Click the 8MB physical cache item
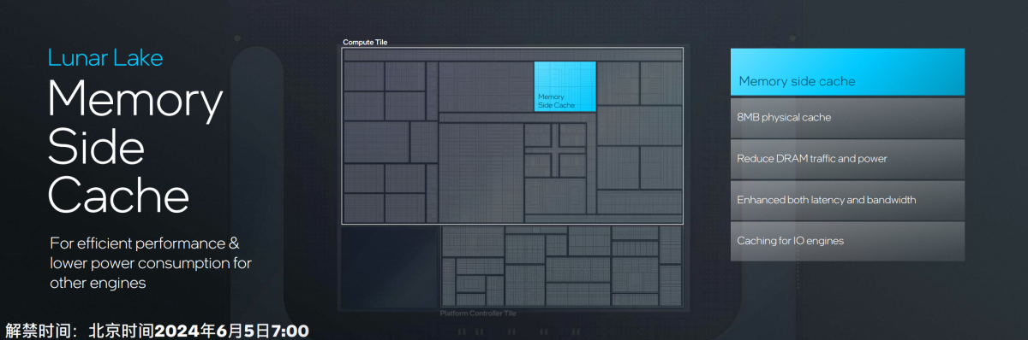The width and height of the screenshot is (1028, 340). pos(847,118)
